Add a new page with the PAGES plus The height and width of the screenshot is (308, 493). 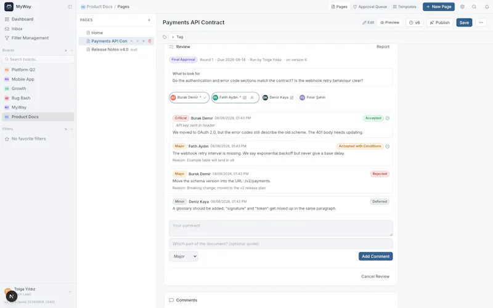click(x=149, y=20)
